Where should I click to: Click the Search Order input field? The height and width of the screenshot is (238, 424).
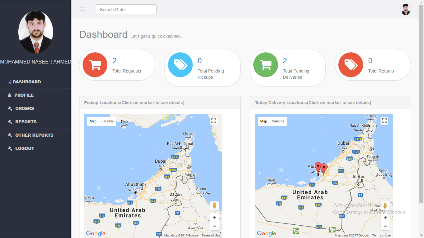pos(126,10)
